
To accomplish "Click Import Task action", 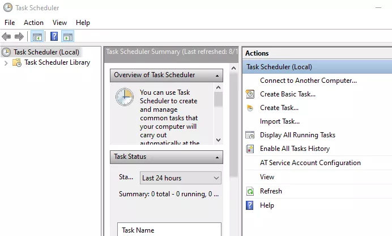I will [280, 121].
